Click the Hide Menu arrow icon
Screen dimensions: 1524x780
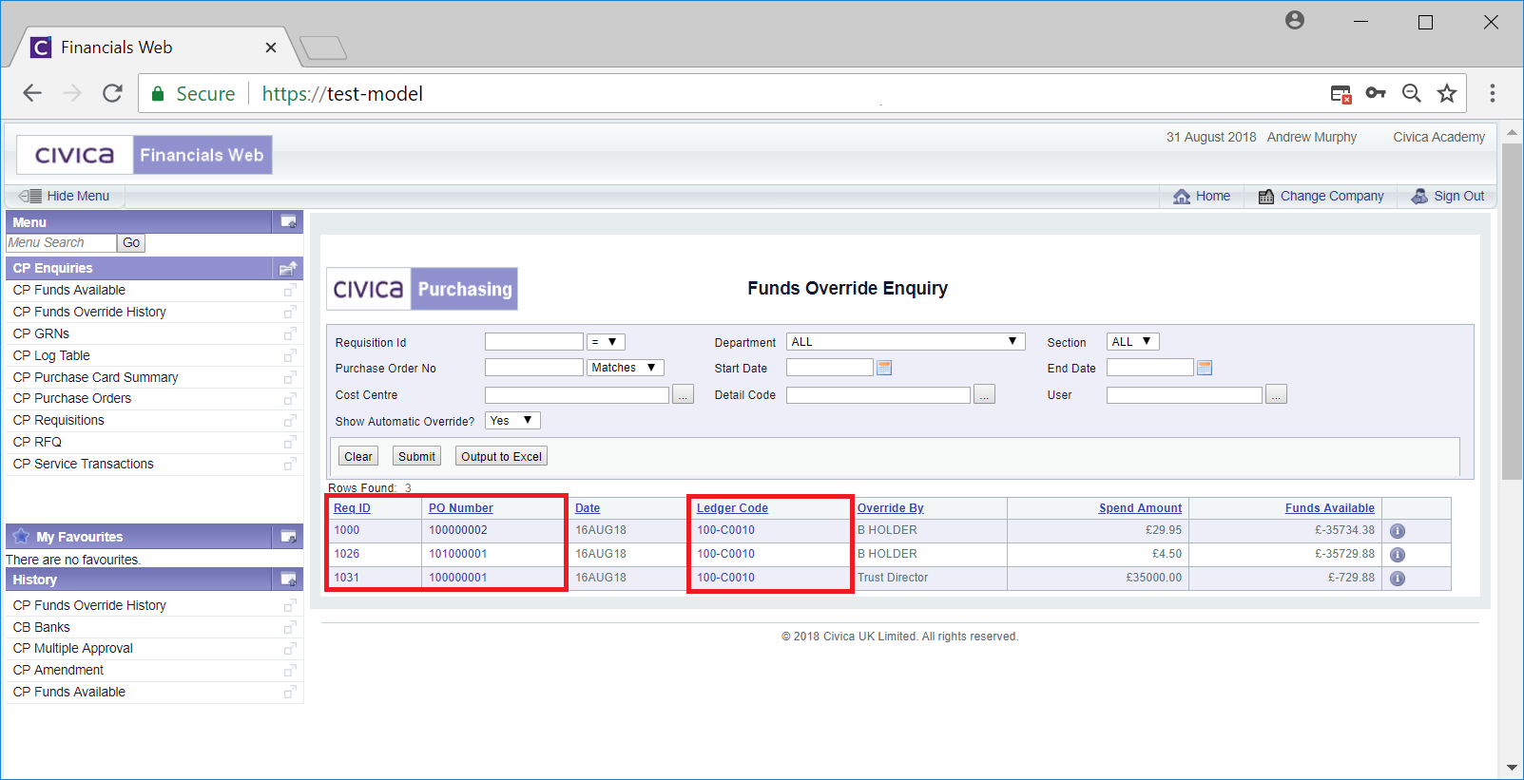[x=30, y=196]
